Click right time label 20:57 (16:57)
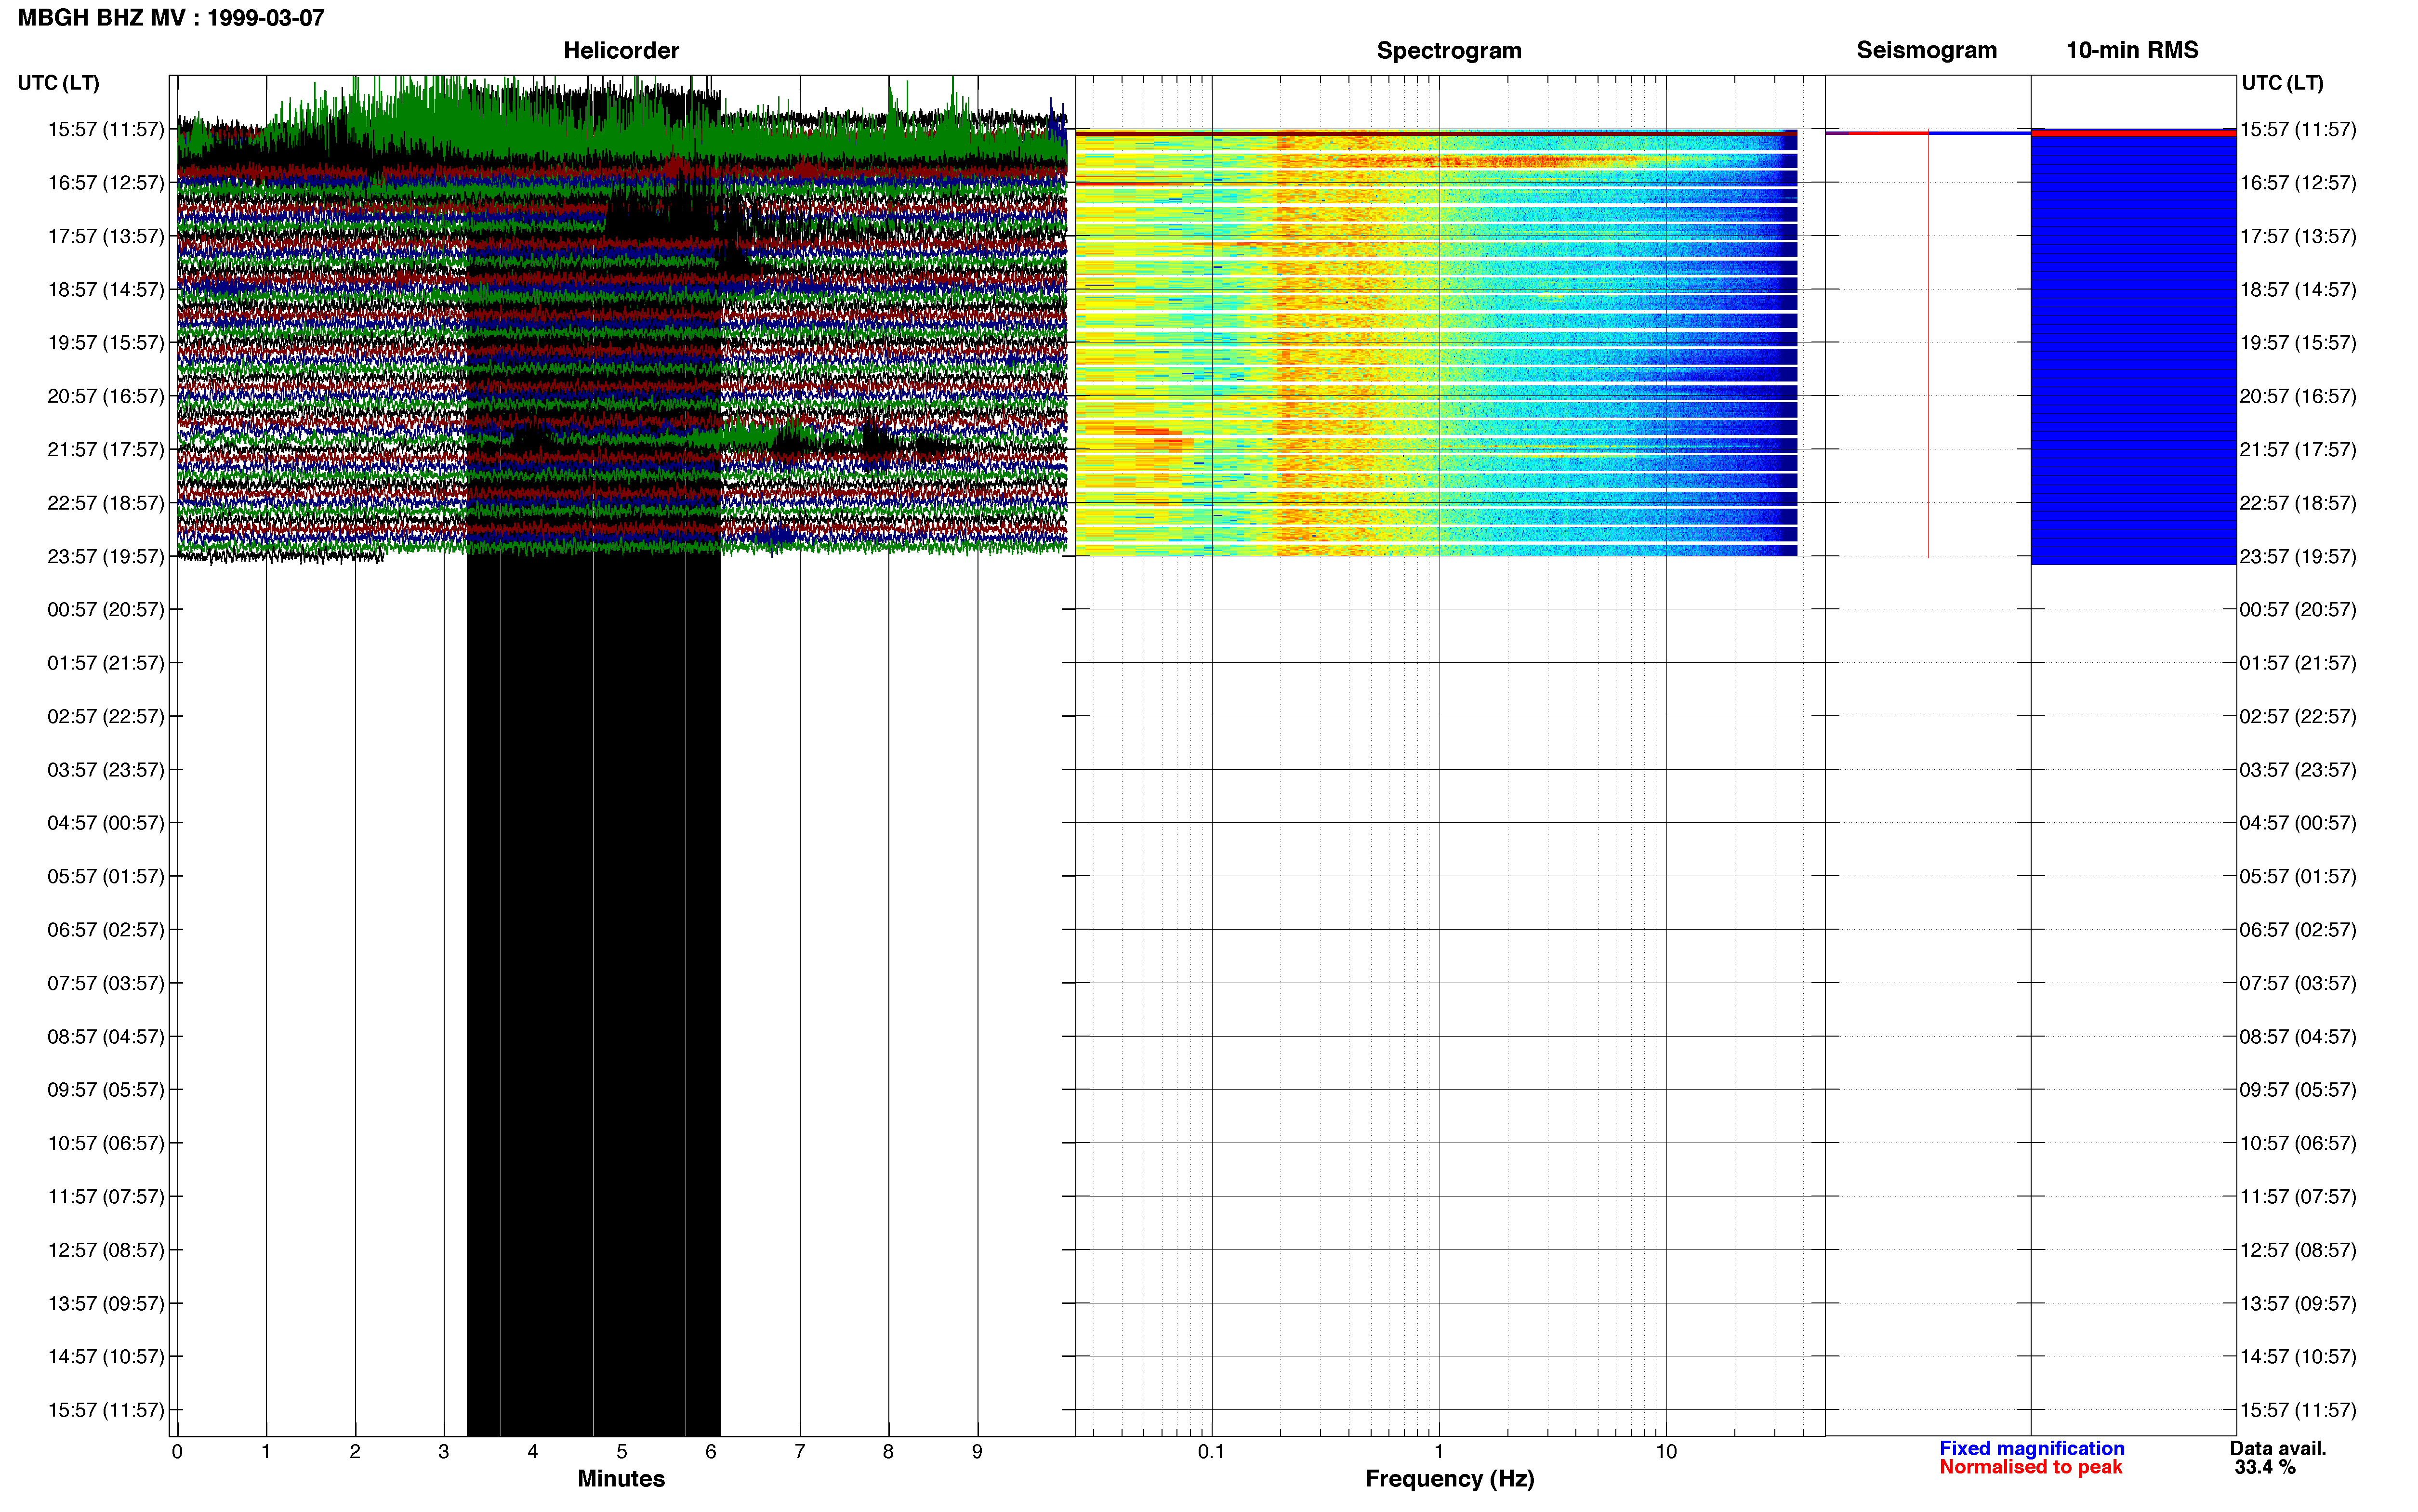The height and width of the screenshot is (1512, 2418). [x=2298, y=396]
